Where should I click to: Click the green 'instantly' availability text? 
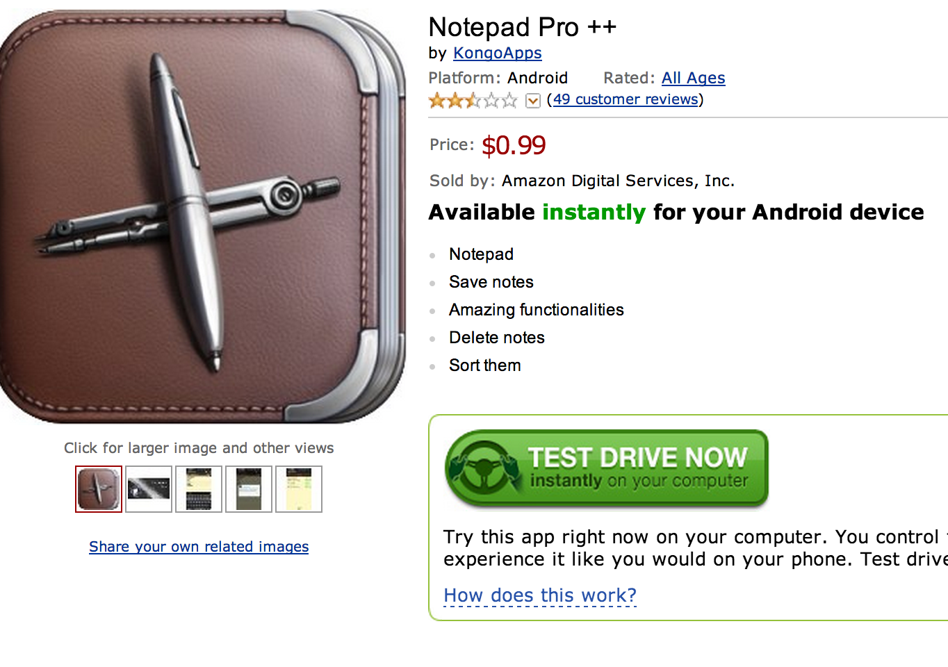[594, 212]
